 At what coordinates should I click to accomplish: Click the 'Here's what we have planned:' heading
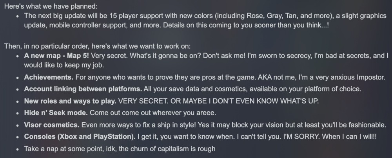pyautogui.click(x=51, y=6)
